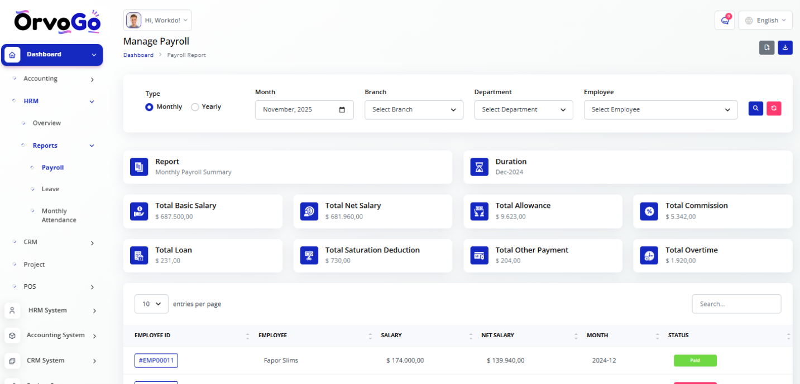Change entries per page dropdown
Image resolution: width=800 pixels, height=384 pixels.
151,304
